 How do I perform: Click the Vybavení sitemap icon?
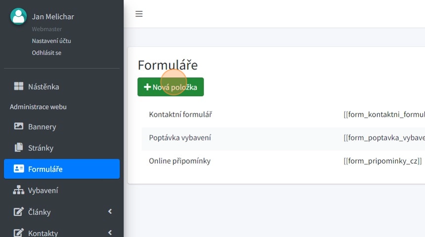pos(19,190)
